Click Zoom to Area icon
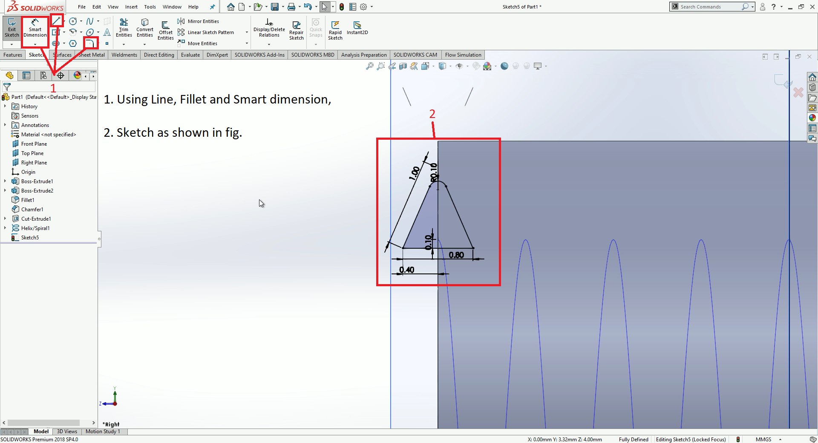818x443 pixels. tap(381, 66)
